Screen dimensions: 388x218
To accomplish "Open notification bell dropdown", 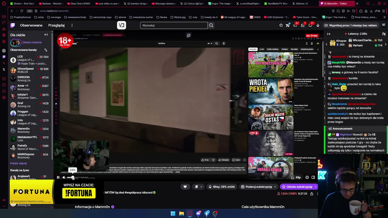I will coord(198,187).
